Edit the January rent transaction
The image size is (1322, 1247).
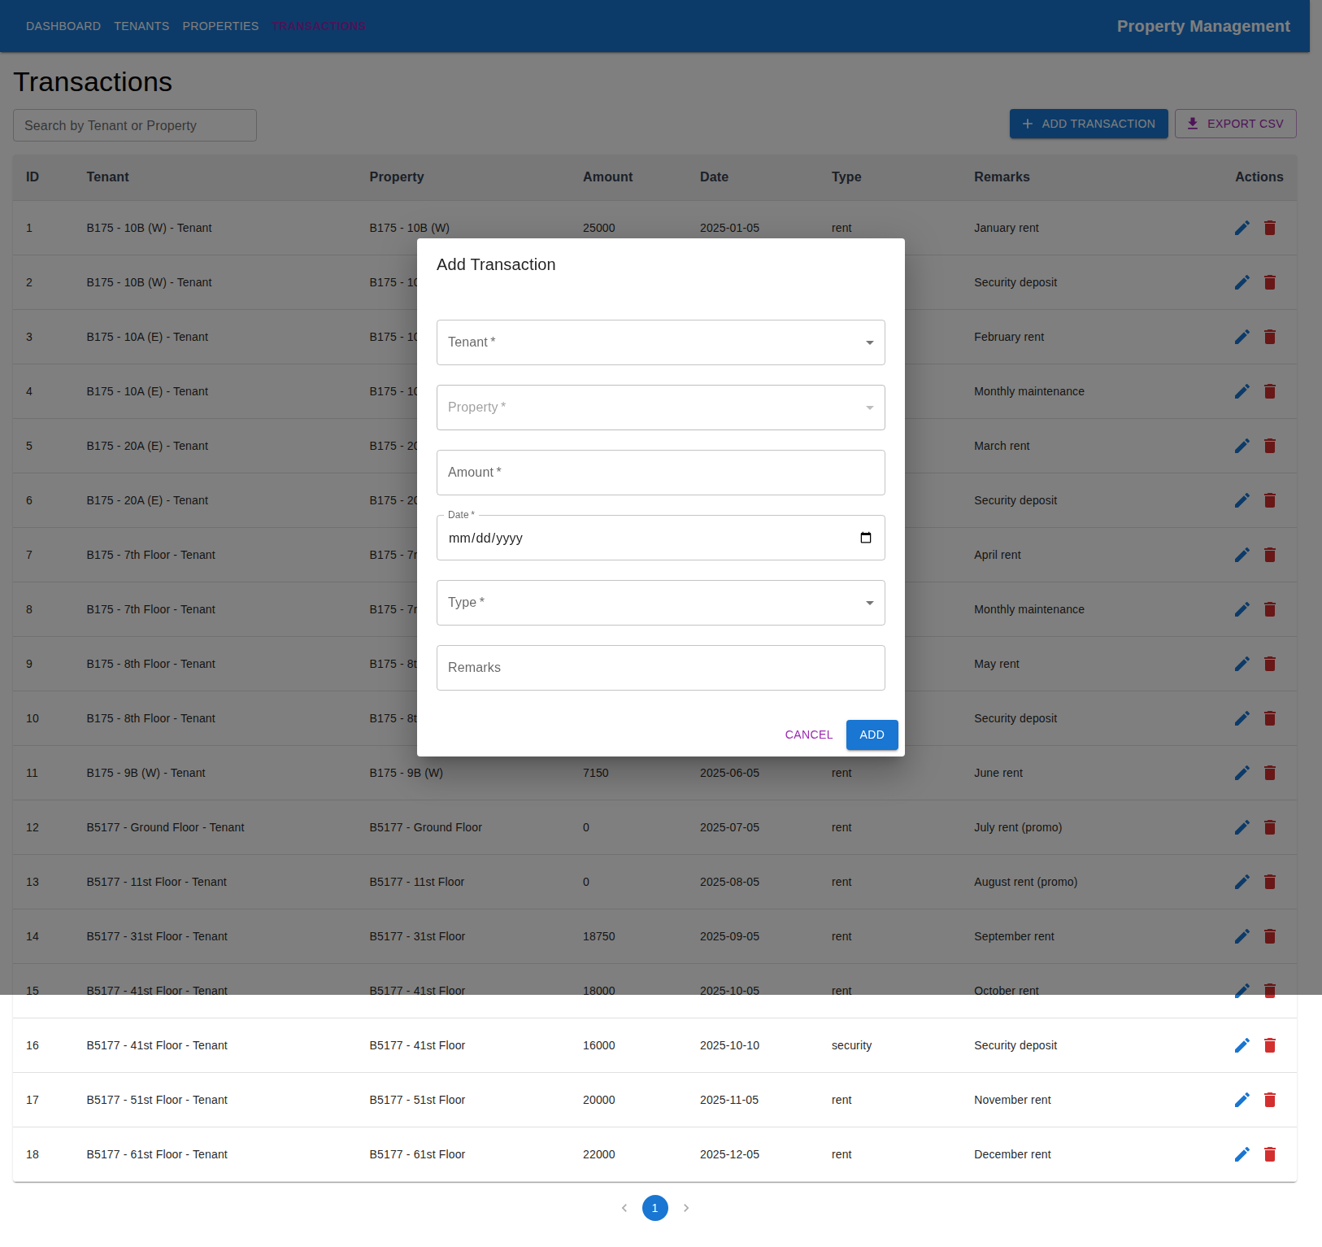tap(1242, 228)
